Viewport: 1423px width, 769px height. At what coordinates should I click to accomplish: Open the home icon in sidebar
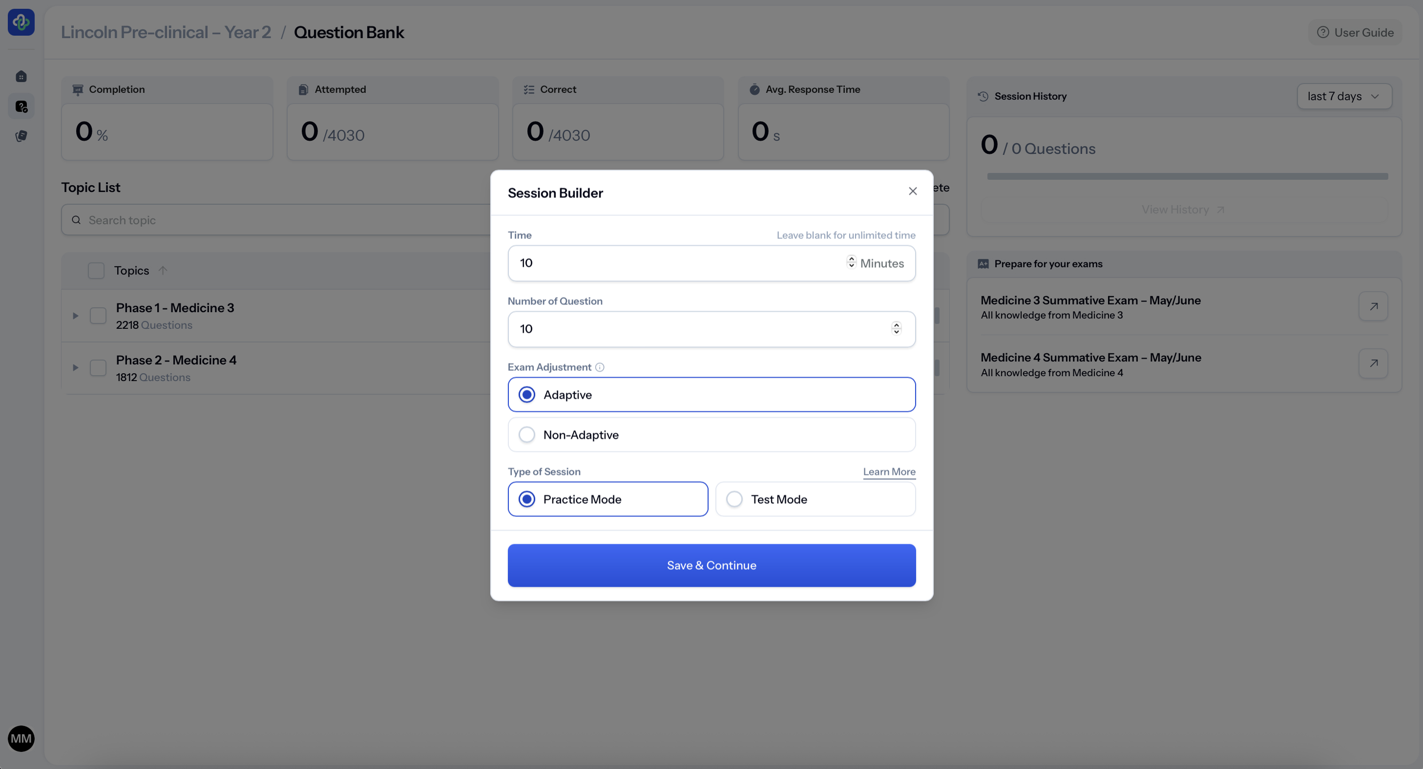(21, 76)
